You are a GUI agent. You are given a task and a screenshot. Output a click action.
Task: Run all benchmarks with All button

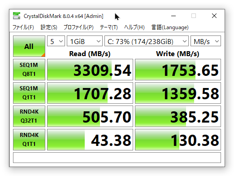pos(29,46)
